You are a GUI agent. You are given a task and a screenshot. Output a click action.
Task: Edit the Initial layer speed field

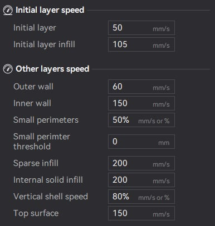tap(141, 28)
